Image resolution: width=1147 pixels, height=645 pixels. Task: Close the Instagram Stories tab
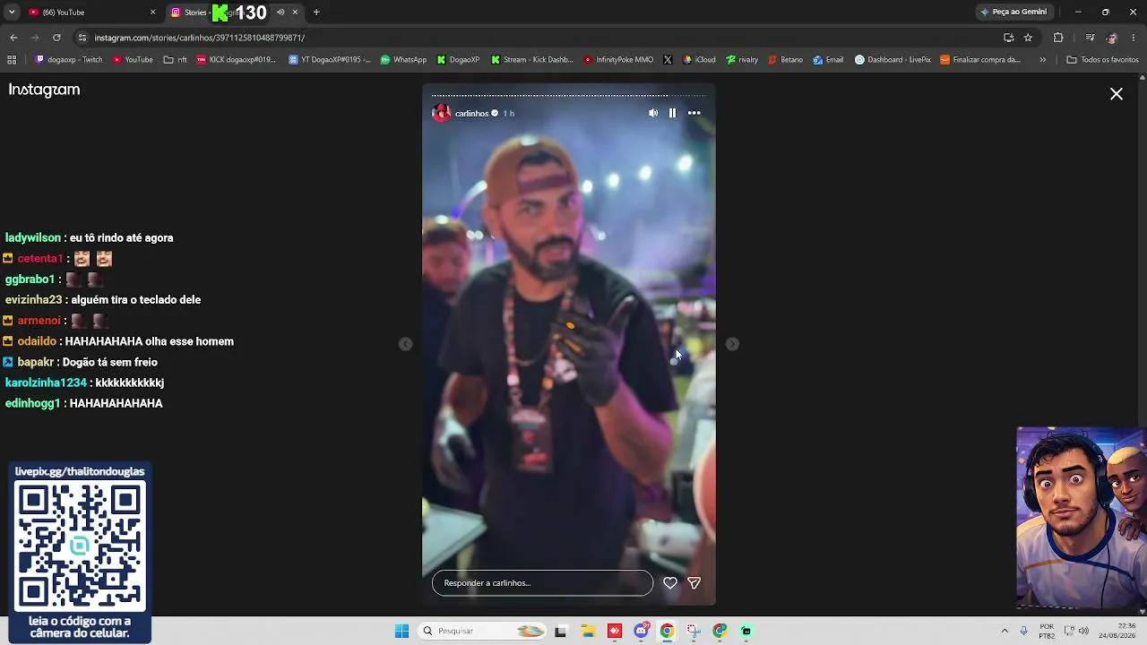[x=295, y=13]
